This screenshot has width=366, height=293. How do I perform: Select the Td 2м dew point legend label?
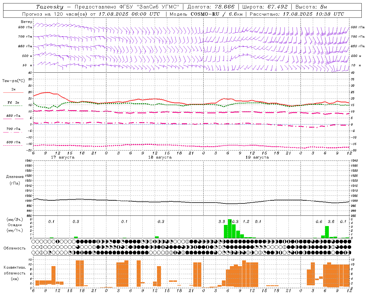coord(13,102)
